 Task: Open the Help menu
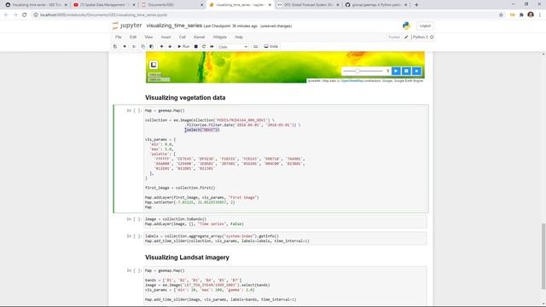[x=239, y=37]
